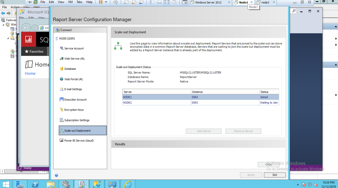Select the NODE1 row in the server table
Screen dimensions: 338x188
click(200, 97)
